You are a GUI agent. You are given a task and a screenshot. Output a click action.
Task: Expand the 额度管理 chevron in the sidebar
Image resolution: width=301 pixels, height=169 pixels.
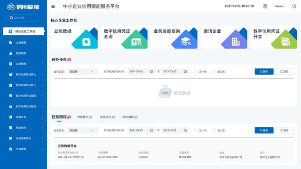pos(43,53)
